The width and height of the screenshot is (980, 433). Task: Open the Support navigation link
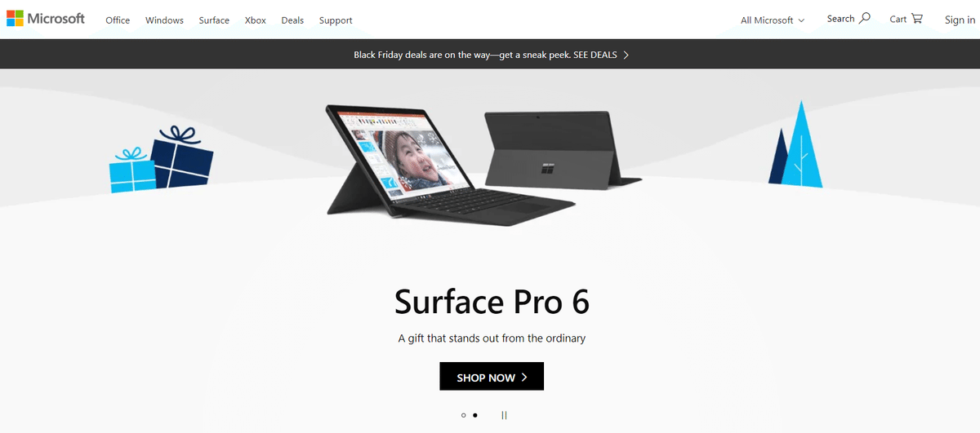point(336,20)
